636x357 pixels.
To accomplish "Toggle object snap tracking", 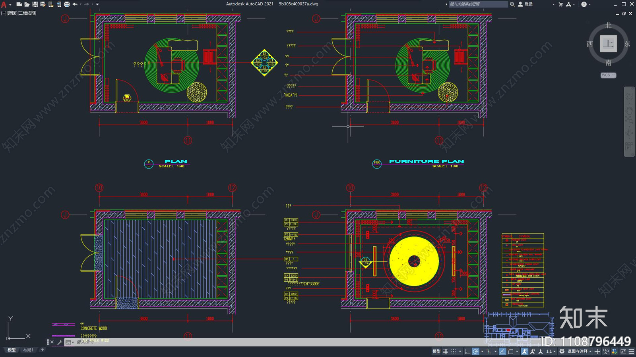I will (502, 351).
